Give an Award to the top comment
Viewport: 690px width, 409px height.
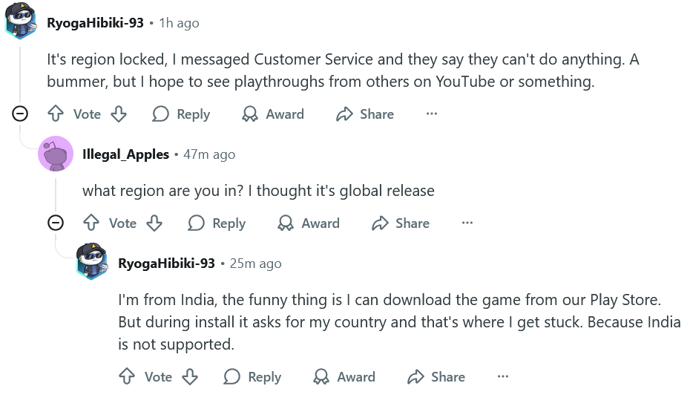[x=273, y=114]
